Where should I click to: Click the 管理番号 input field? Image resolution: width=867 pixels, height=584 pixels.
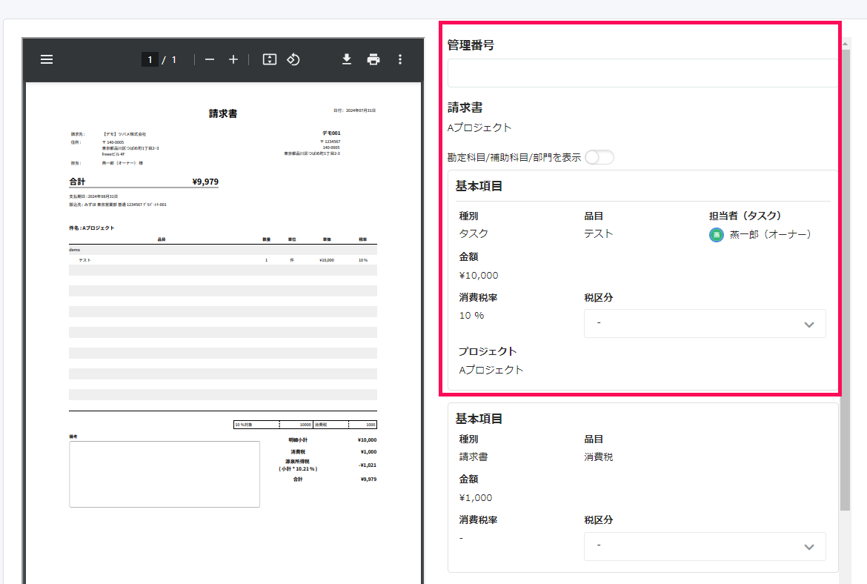643,73
